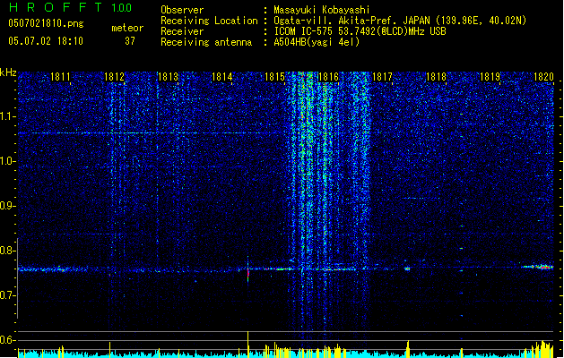Click the small echo blob after 1817
Screen dimensions: 564x358
coord(407,268)
